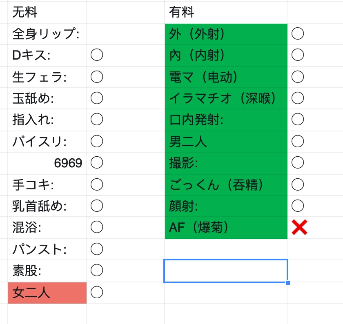Screen dimensions: 343x324
Task: Click the circle next to 撮影
Action: pyautogui.click(x=298, y=162)
